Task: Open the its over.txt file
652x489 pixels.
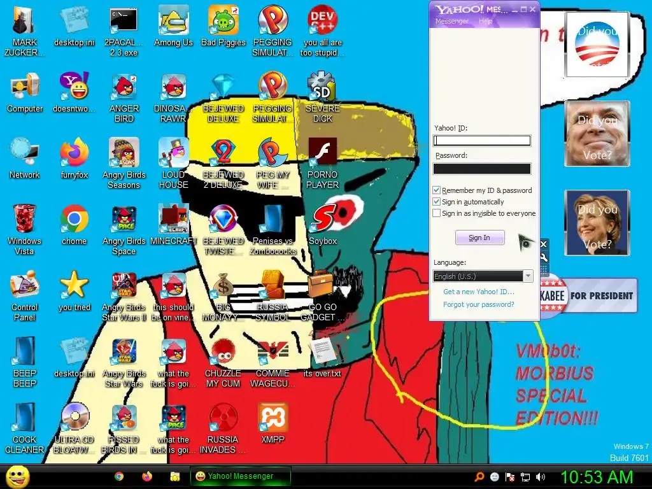Action: (x=322, y=357)
